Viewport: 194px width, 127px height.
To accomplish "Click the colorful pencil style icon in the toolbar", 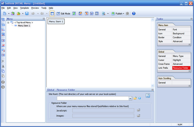I will point(80,14).
